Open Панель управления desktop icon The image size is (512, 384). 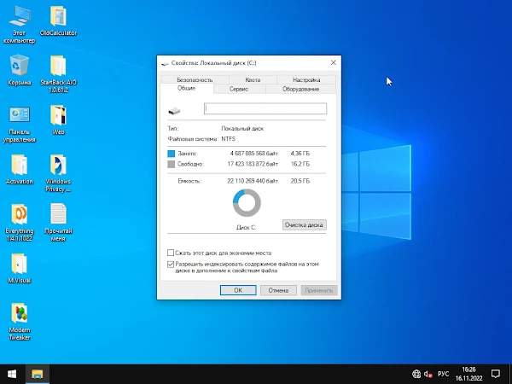pos(20,124)
